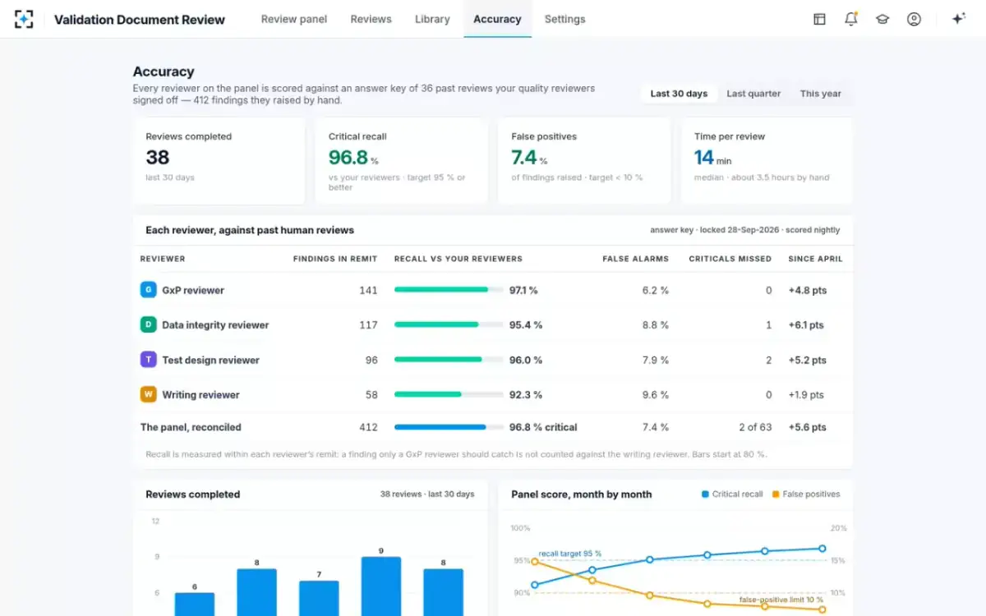Image resolution: width=986 pixels, height=616 pixels.
Task: Click the app logo icon
Action: pos(24,19)
